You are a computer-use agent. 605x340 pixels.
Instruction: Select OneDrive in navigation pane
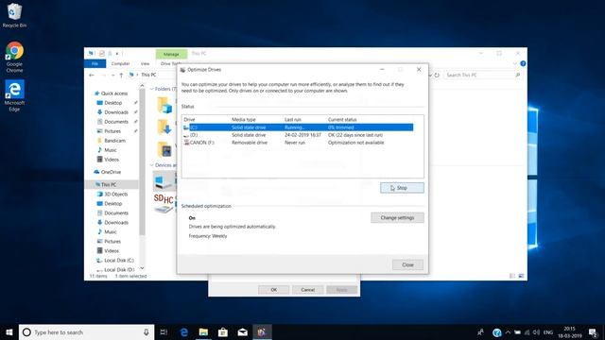pos(108,172)
